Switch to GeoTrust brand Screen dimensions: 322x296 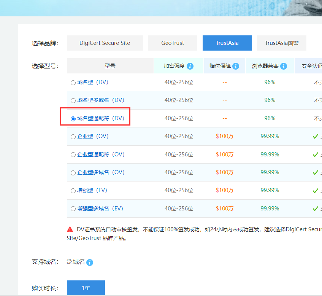point(173,43)
